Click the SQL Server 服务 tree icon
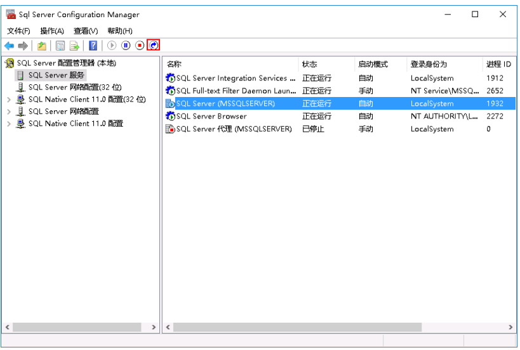Screen dimensions: 520x350 pyautogui.click(x=20, y=75)
